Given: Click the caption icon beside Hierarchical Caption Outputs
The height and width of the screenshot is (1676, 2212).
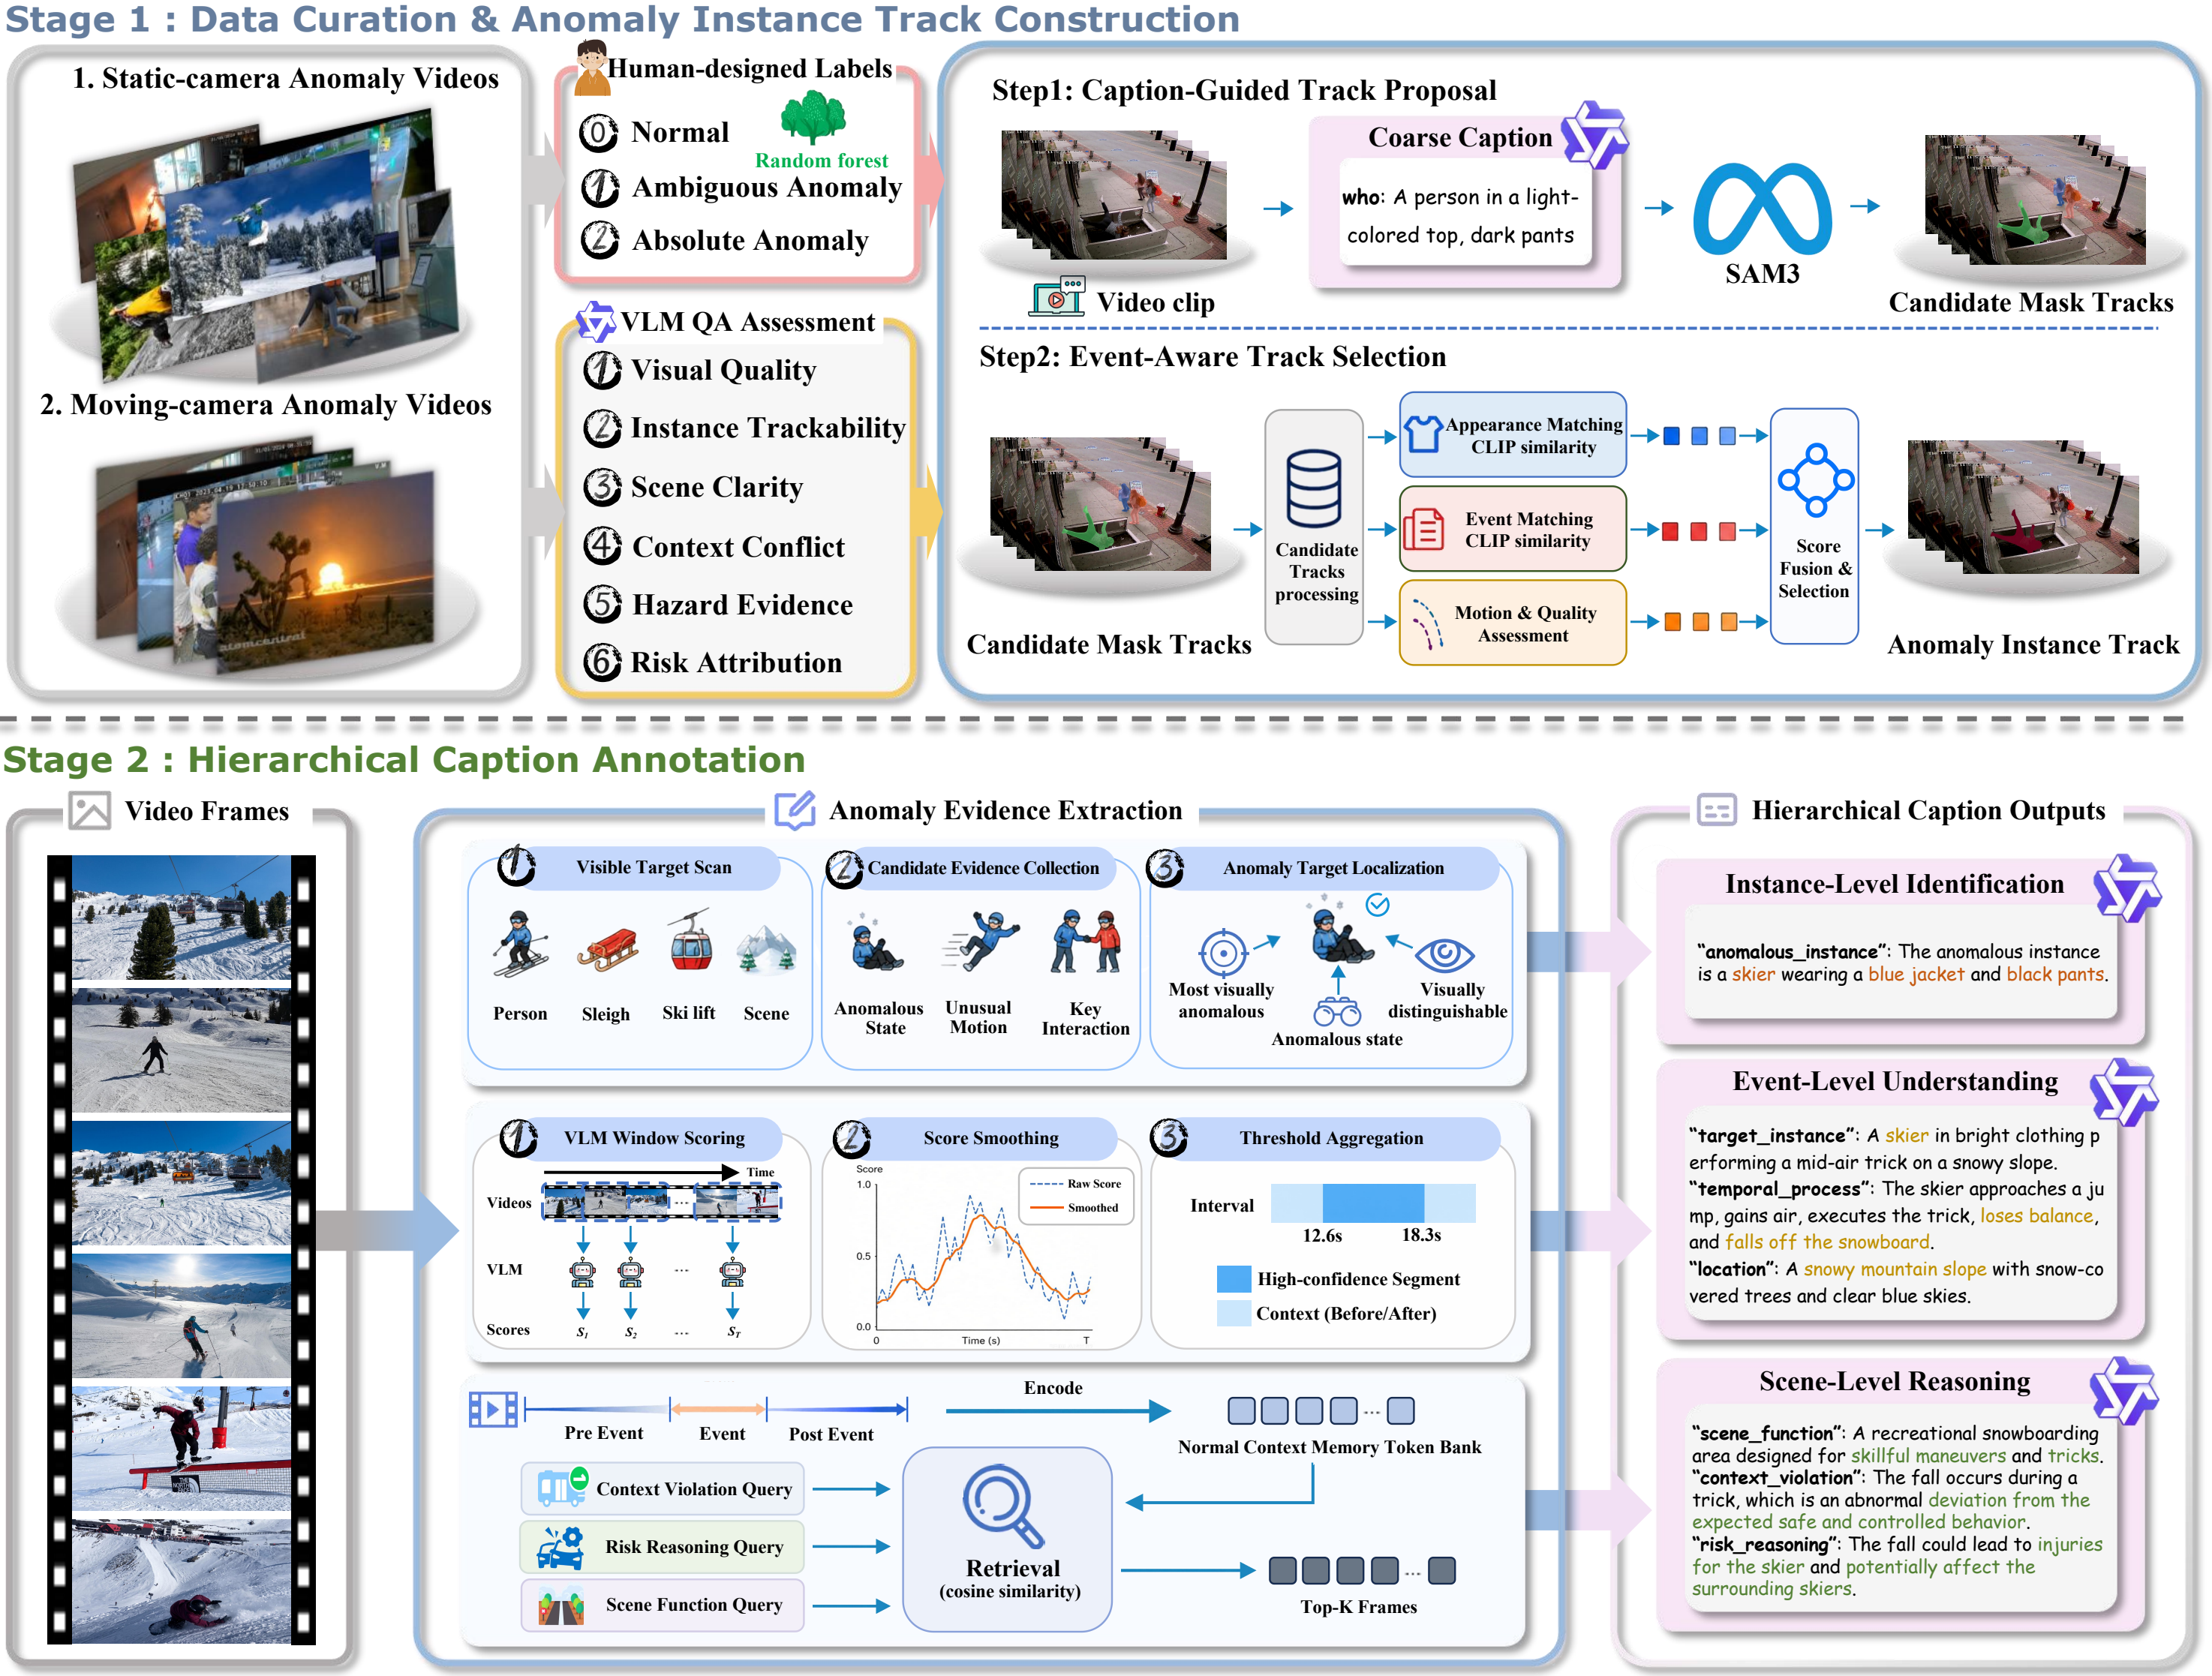Looking at the screenshot, I should (1717, 810).
